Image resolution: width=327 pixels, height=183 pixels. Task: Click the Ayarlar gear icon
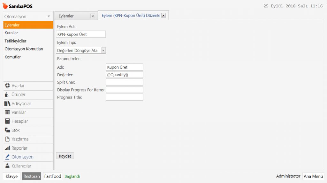tap(7, 86)
